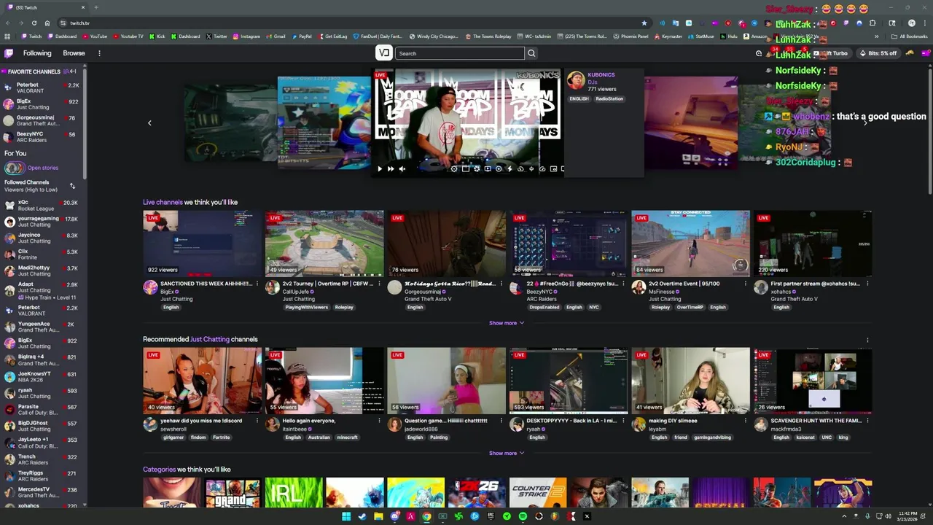Bookmark this page with the star

(644, 23)
